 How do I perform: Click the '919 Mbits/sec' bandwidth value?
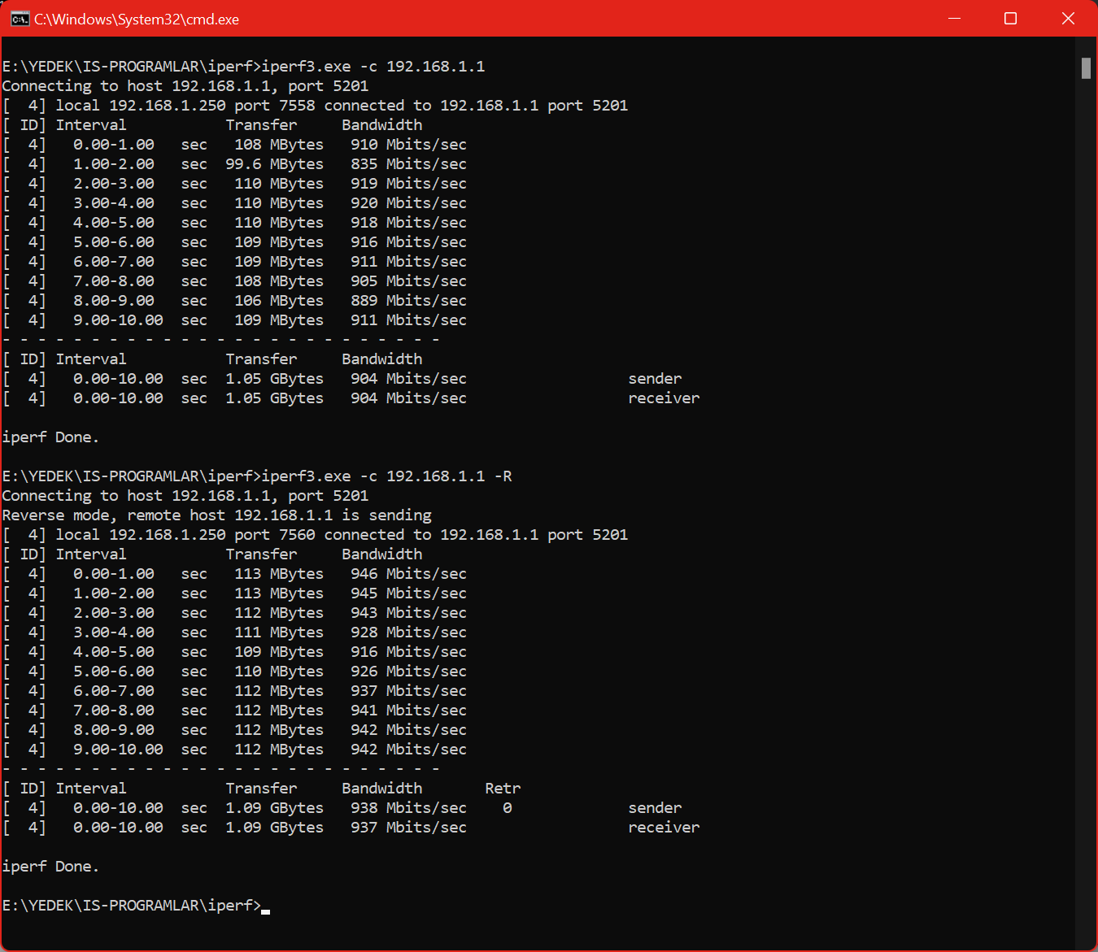point(409,184)
